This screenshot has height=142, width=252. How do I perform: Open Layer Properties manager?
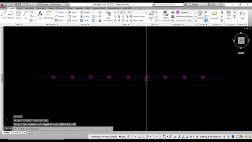click(108, 16)
